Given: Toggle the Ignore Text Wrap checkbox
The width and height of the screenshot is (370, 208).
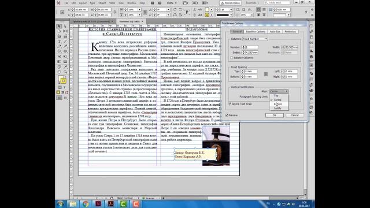Looking at the screenshot, I should tap(230, 104).
